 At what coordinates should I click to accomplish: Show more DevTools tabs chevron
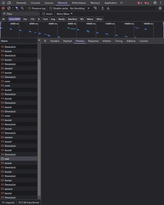(x=121, y=3)
